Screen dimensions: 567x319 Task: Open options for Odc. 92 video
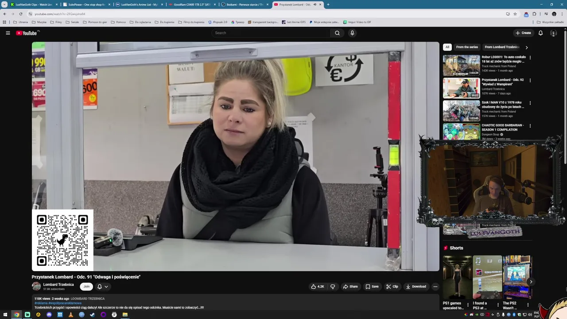(530, 80)
